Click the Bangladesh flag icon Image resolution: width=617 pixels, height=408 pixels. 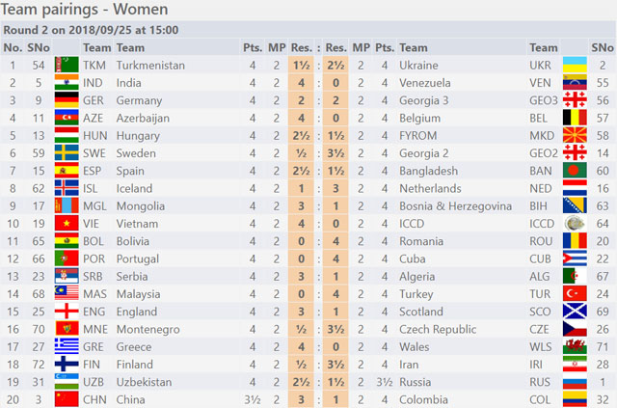[x=575, y=171]
